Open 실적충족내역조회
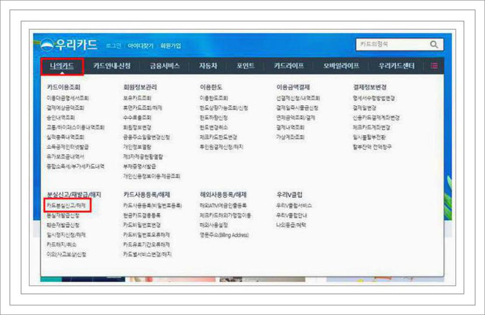This screenshot has width=485, height=315. click(x=65, y=137)
